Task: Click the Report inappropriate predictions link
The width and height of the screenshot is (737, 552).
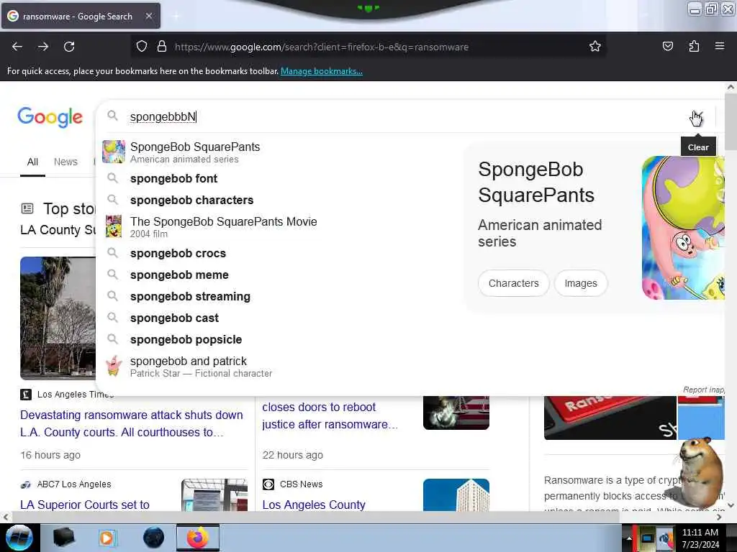Action: 704,390
